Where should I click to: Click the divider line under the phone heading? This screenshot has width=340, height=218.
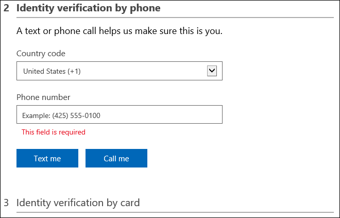point(175,18)
